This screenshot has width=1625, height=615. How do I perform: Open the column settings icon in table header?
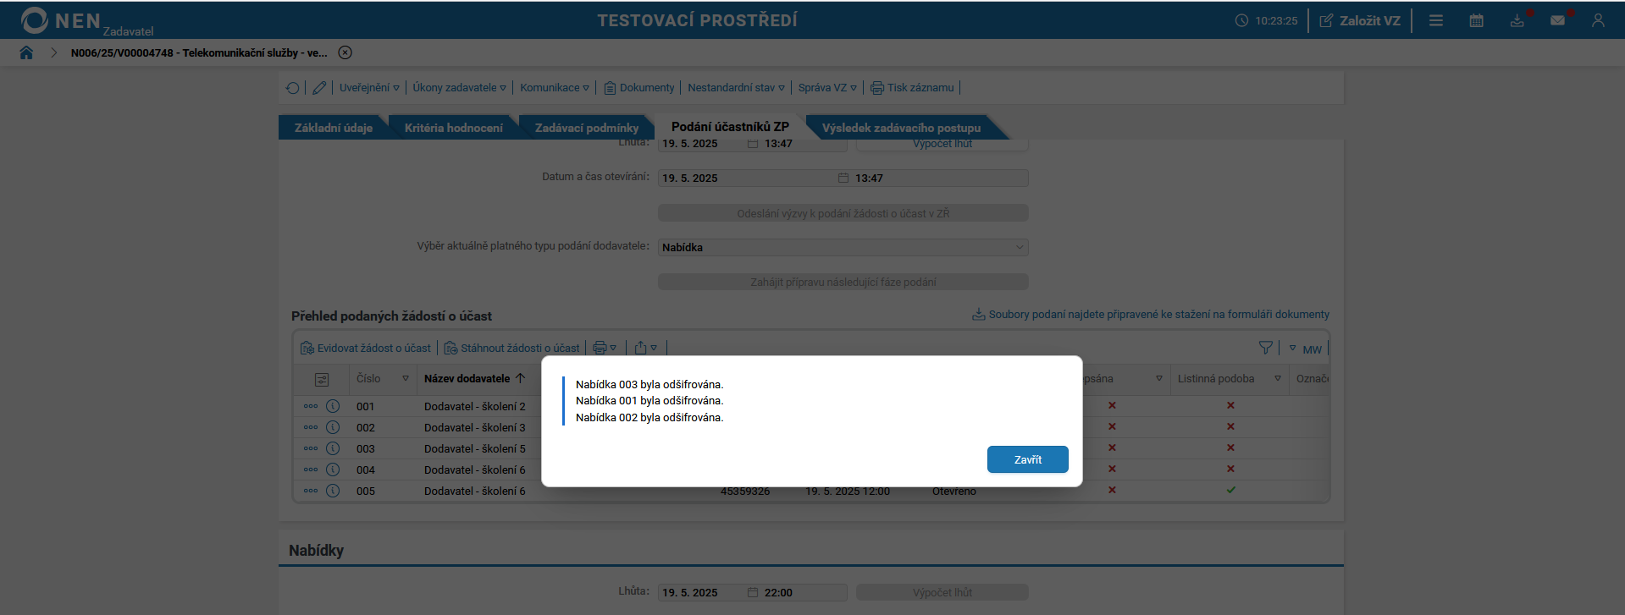point(322,380)
